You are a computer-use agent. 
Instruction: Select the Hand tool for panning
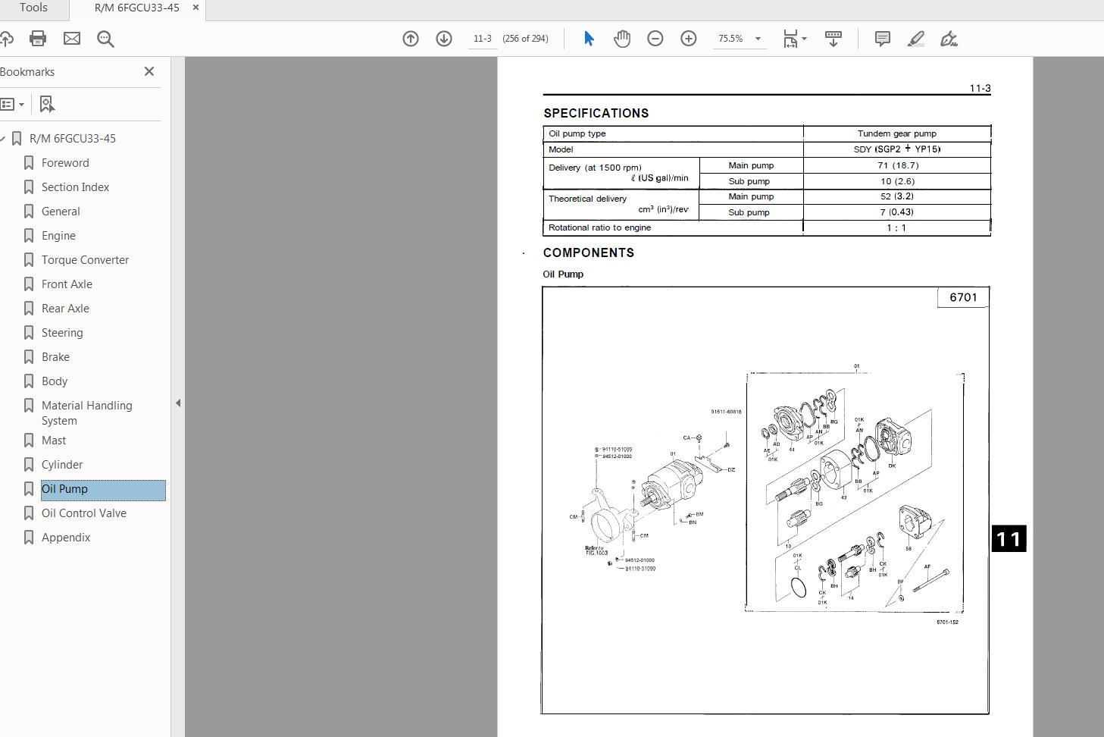pos(622,38)
